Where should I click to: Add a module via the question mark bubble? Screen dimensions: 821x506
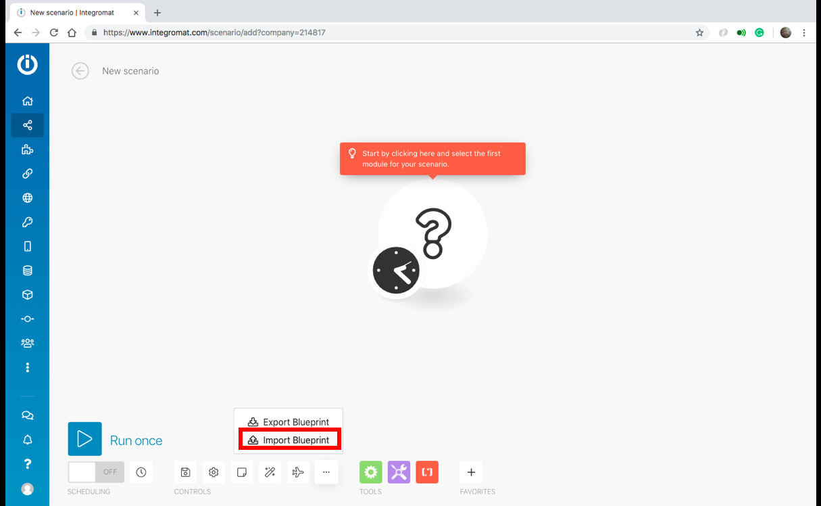pos(432,233)
